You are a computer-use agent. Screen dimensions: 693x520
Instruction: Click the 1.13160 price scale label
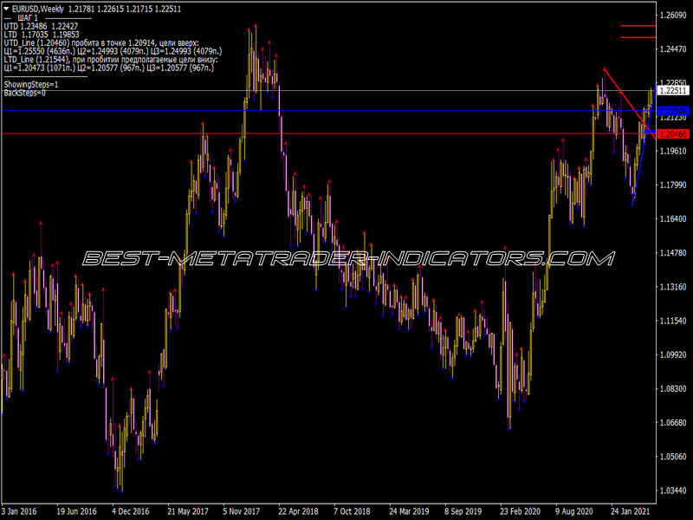click(x=673, y=287)
